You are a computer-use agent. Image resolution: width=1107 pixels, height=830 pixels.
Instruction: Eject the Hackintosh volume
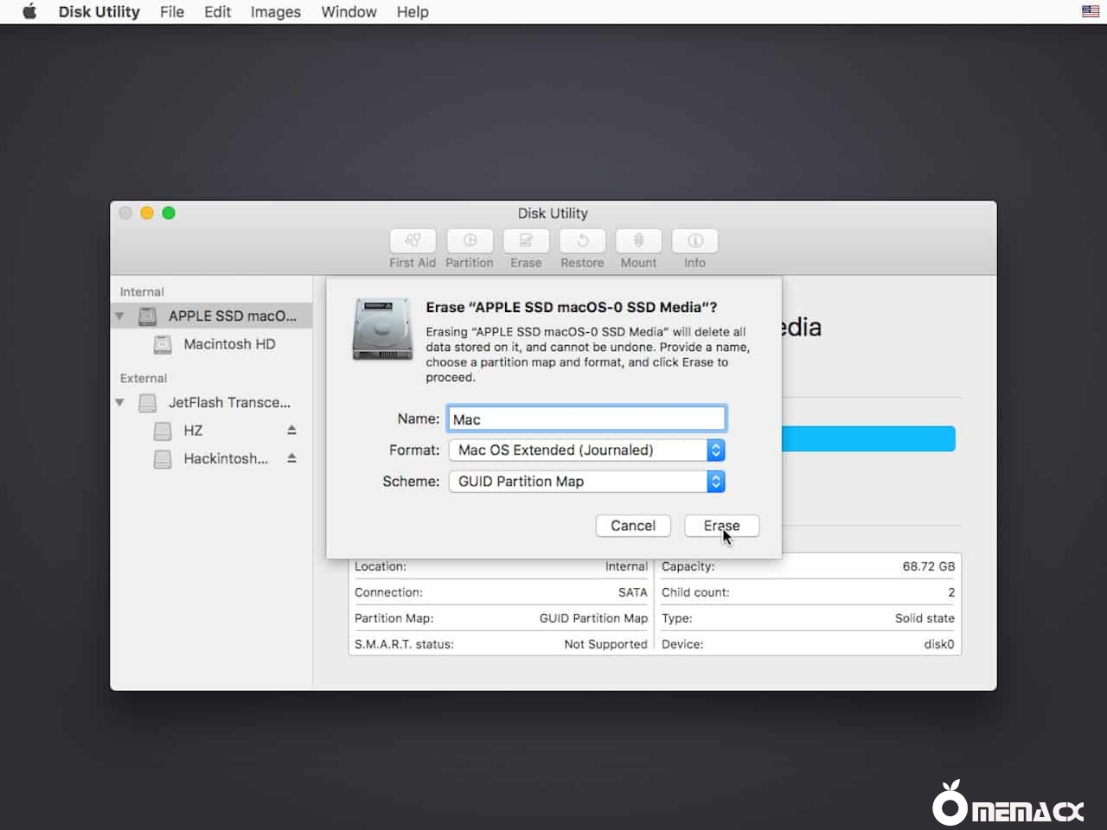click(291, 458)
